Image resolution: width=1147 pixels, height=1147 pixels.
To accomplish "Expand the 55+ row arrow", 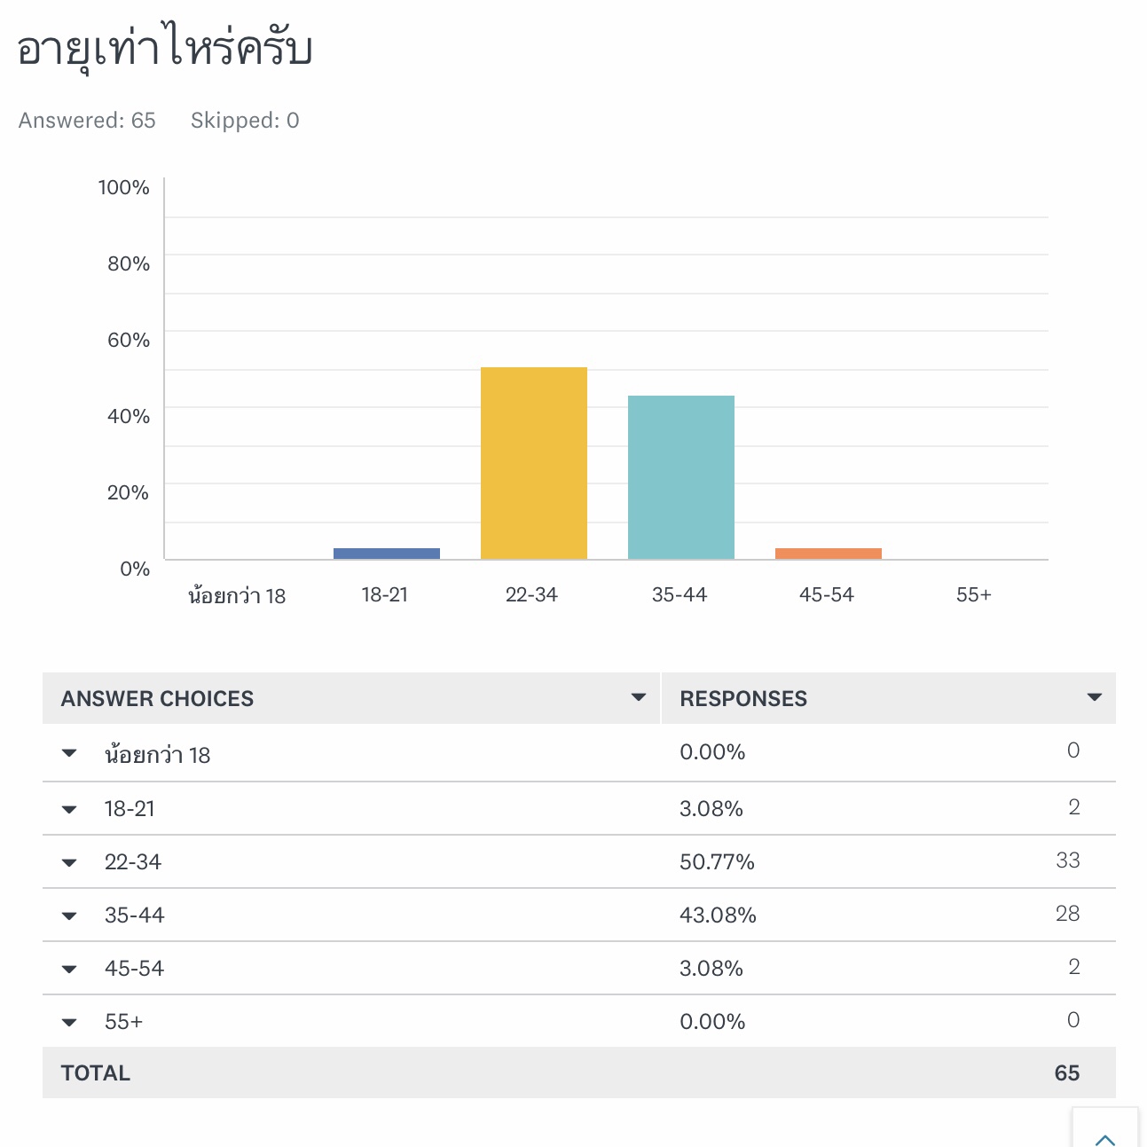I will [x=69, y=1022].
